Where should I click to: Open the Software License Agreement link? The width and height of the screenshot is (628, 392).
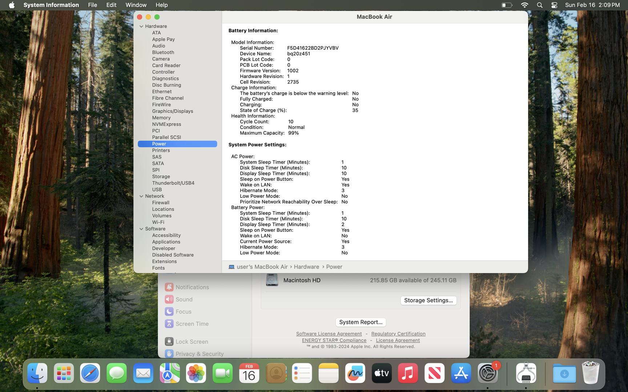click(x=329, y=334)
